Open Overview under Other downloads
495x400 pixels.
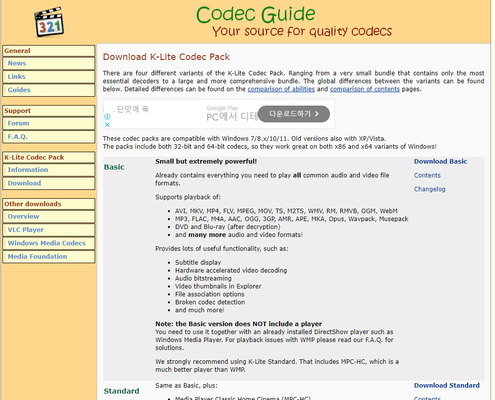tap(49, 217)
